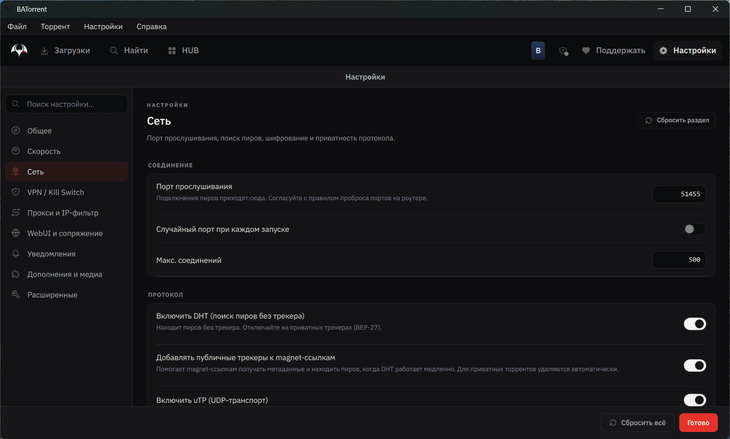730x439 pixels.
Task: Minimize the BATorrent window
Action: (661, 9)
